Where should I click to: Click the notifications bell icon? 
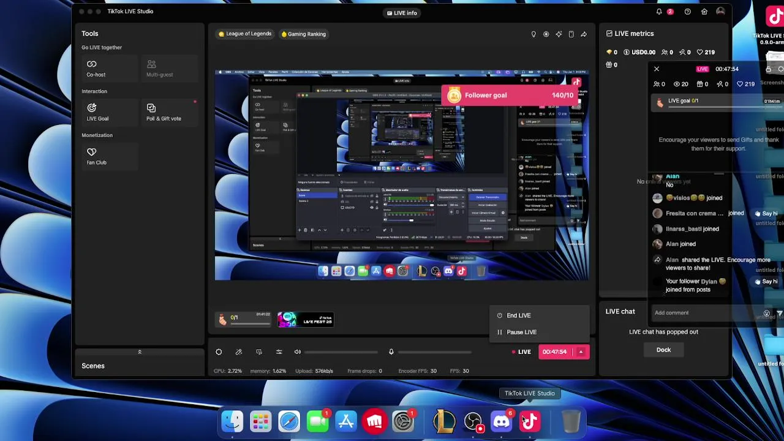tap(659, 12)
